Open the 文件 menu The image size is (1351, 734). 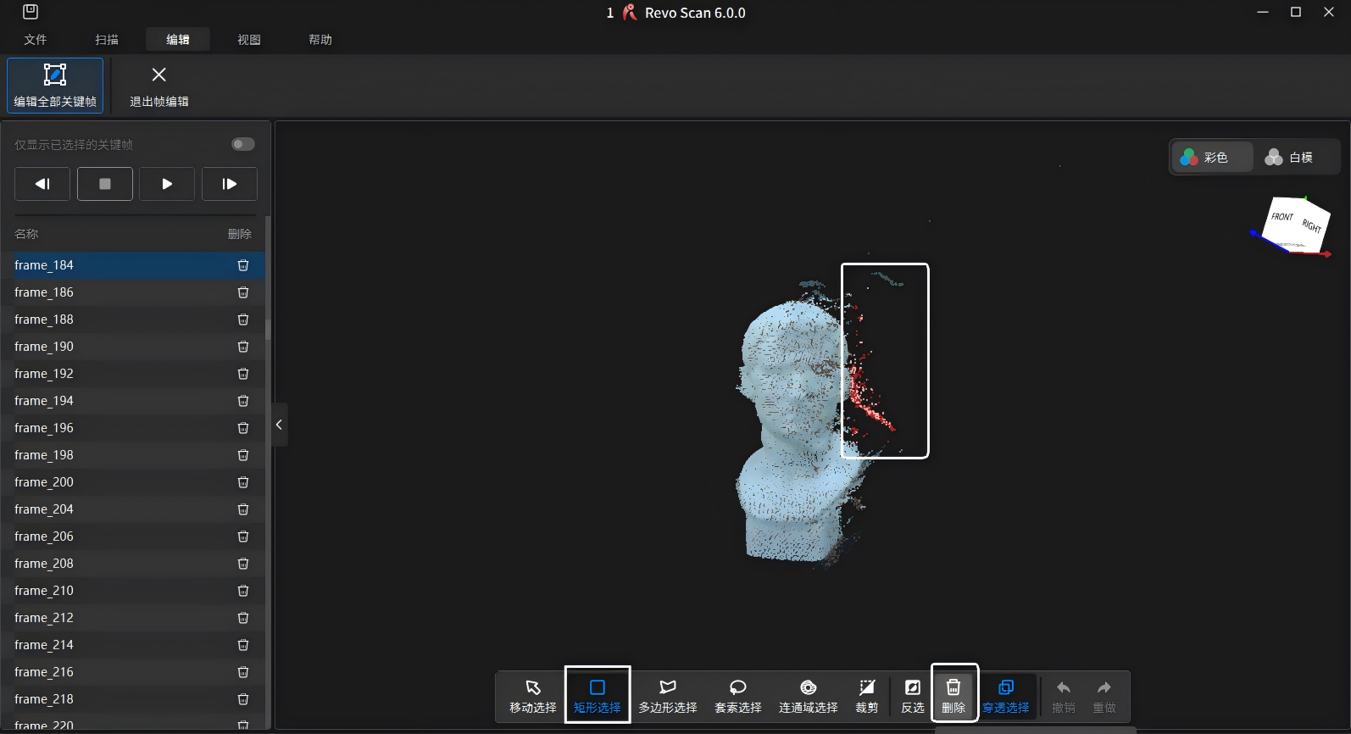tap(36, 40)
